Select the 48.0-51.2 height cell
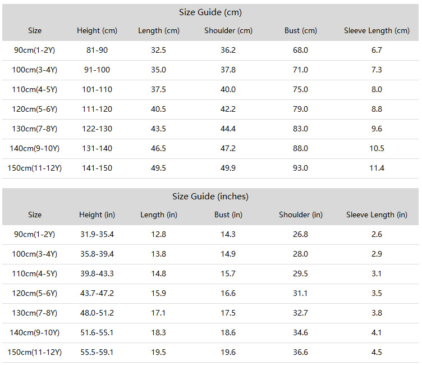422x365 pixels. click(97, 313)
